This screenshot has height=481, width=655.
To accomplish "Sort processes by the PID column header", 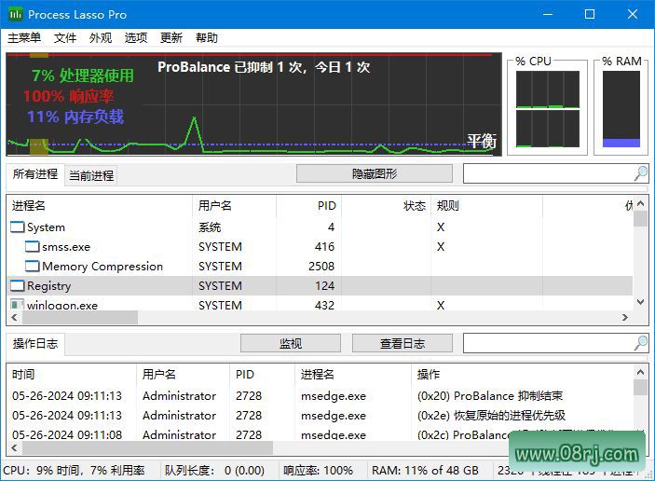I will click(308, 206).
